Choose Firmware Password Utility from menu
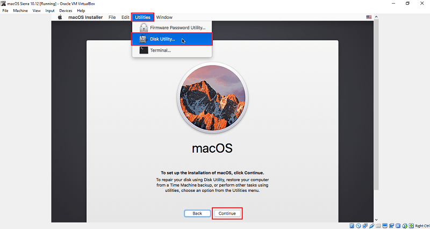This screenshot has height=229, width=430. [172, 28]
